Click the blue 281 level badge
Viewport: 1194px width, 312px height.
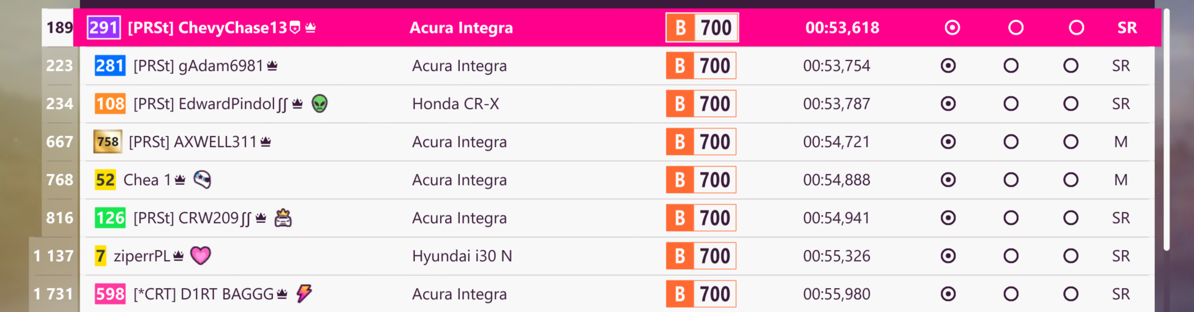click(x=110, y=66)
